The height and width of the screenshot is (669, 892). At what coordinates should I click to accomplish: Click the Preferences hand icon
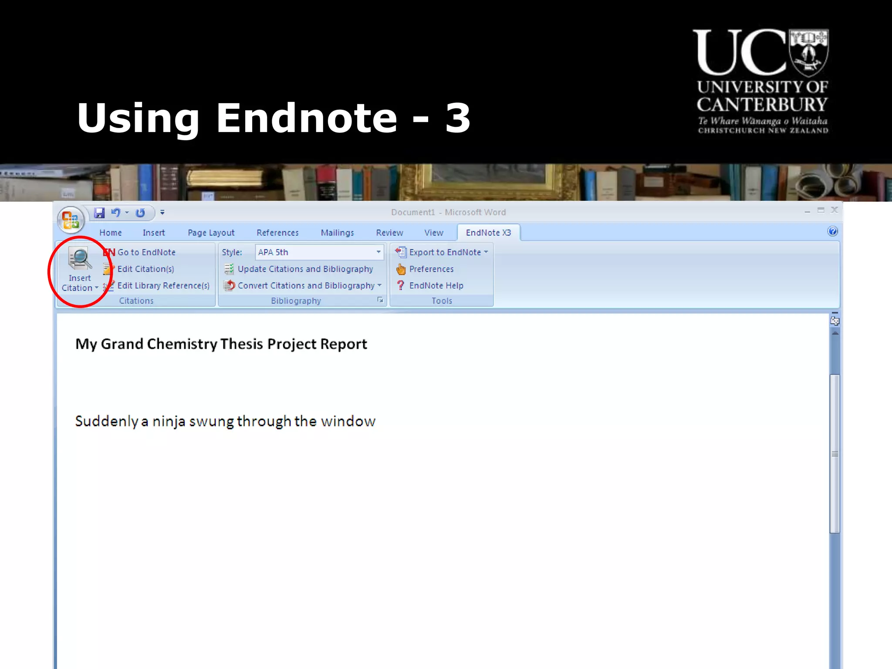[x=401, y=269]
